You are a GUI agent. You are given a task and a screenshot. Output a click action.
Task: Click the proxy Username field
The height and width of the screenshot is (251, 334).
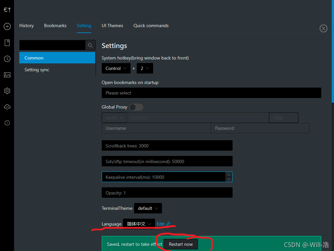pos(156,128)
